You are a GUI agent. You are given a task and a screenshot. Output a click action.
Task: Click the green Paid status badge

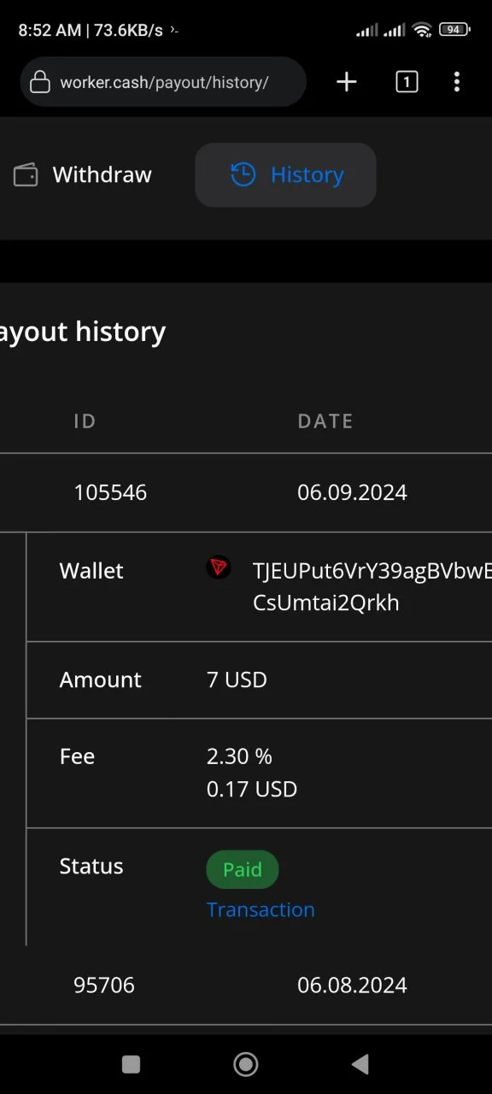coord(243,869)
